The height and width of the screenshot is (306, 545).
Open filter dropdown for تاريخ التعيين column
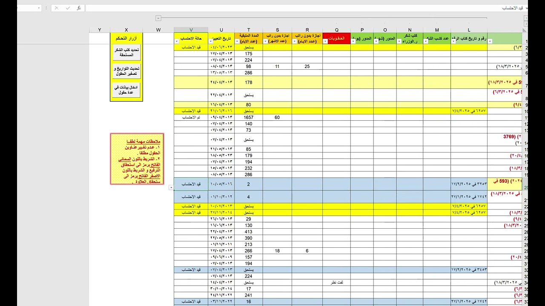click(211, 41)
